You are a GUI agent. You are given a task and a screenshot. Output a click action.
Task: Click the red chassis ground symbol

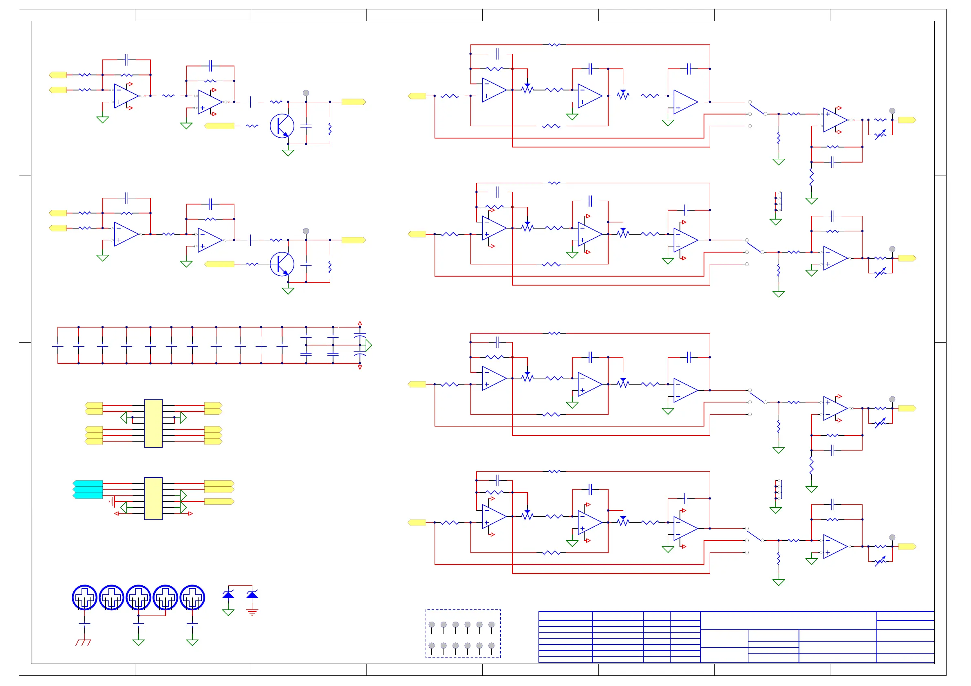(83, 642)
